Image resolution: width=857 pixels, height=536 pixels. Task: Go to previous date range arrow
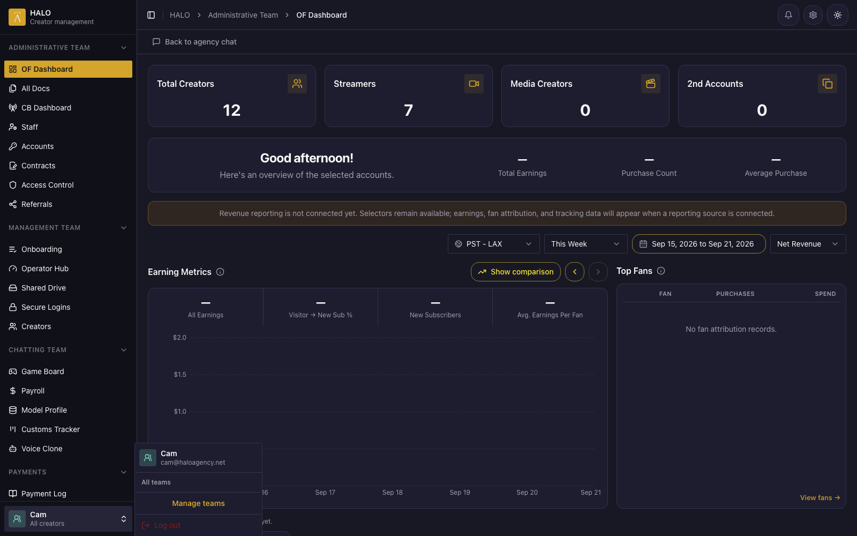coord(575,272)
